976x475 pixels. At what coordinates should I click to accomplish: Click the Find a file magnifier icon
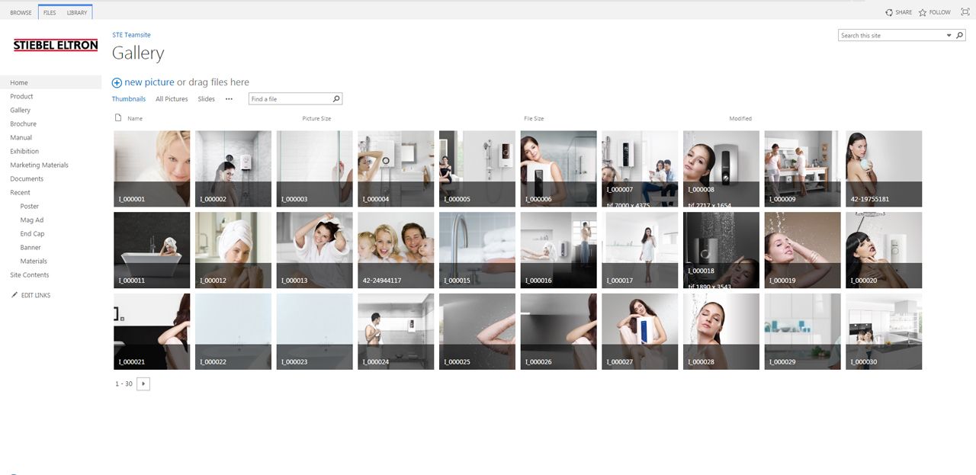[336, 98]
